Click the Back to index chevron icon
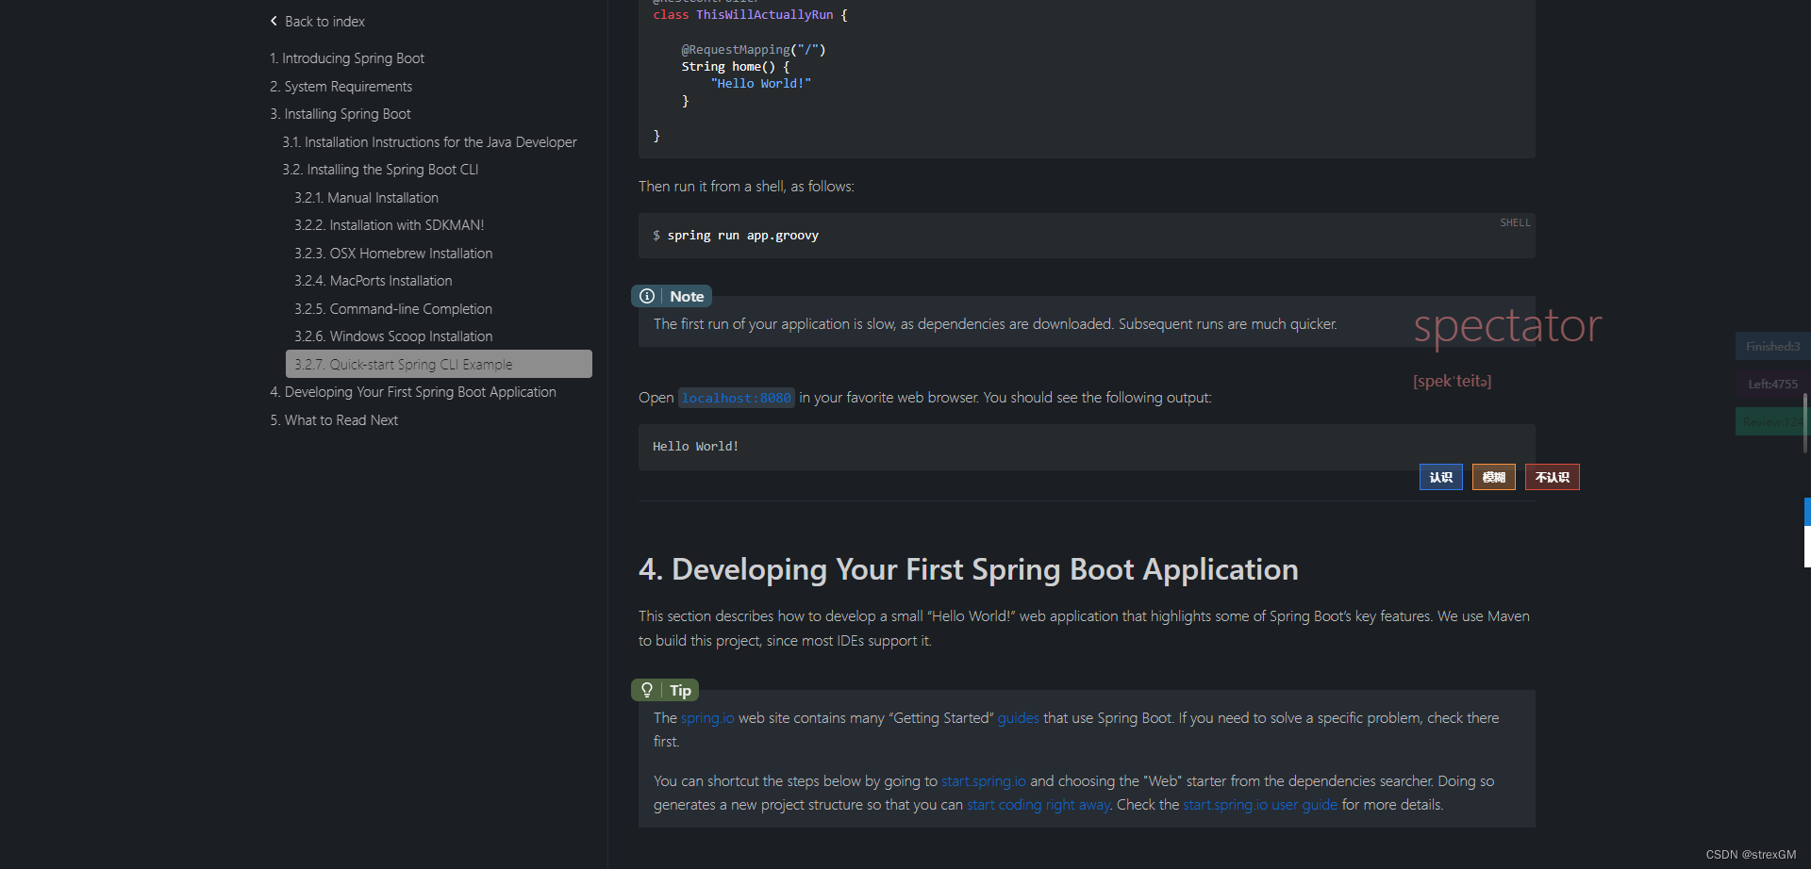The height and width of the screenshot is (869, 1811). tap(274, 21)
